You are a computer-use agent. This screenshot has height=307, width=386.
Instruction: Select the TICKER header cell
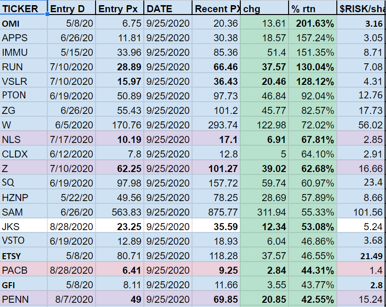point(23,7)
